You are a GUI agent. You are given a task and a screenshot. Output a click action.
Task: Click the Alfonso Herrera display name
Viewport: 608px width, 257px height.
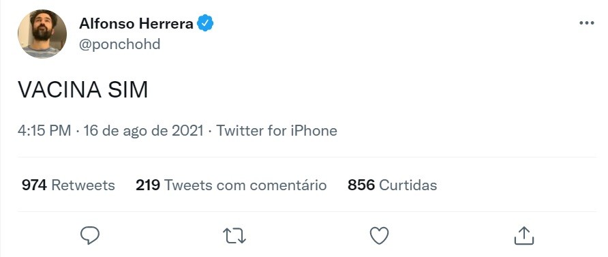(x=136, y=24)
